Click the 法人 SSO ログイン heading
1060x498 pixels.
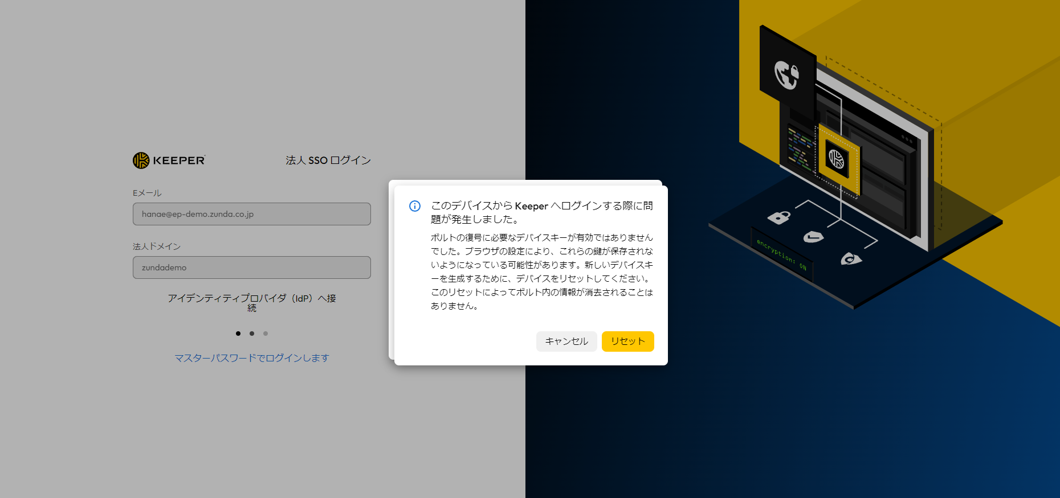[328, 160]
